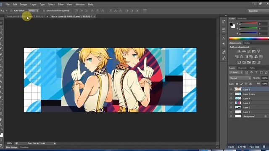Hide Layer 5 with its eye icon
269x151 pixels.
pos(231,89)
